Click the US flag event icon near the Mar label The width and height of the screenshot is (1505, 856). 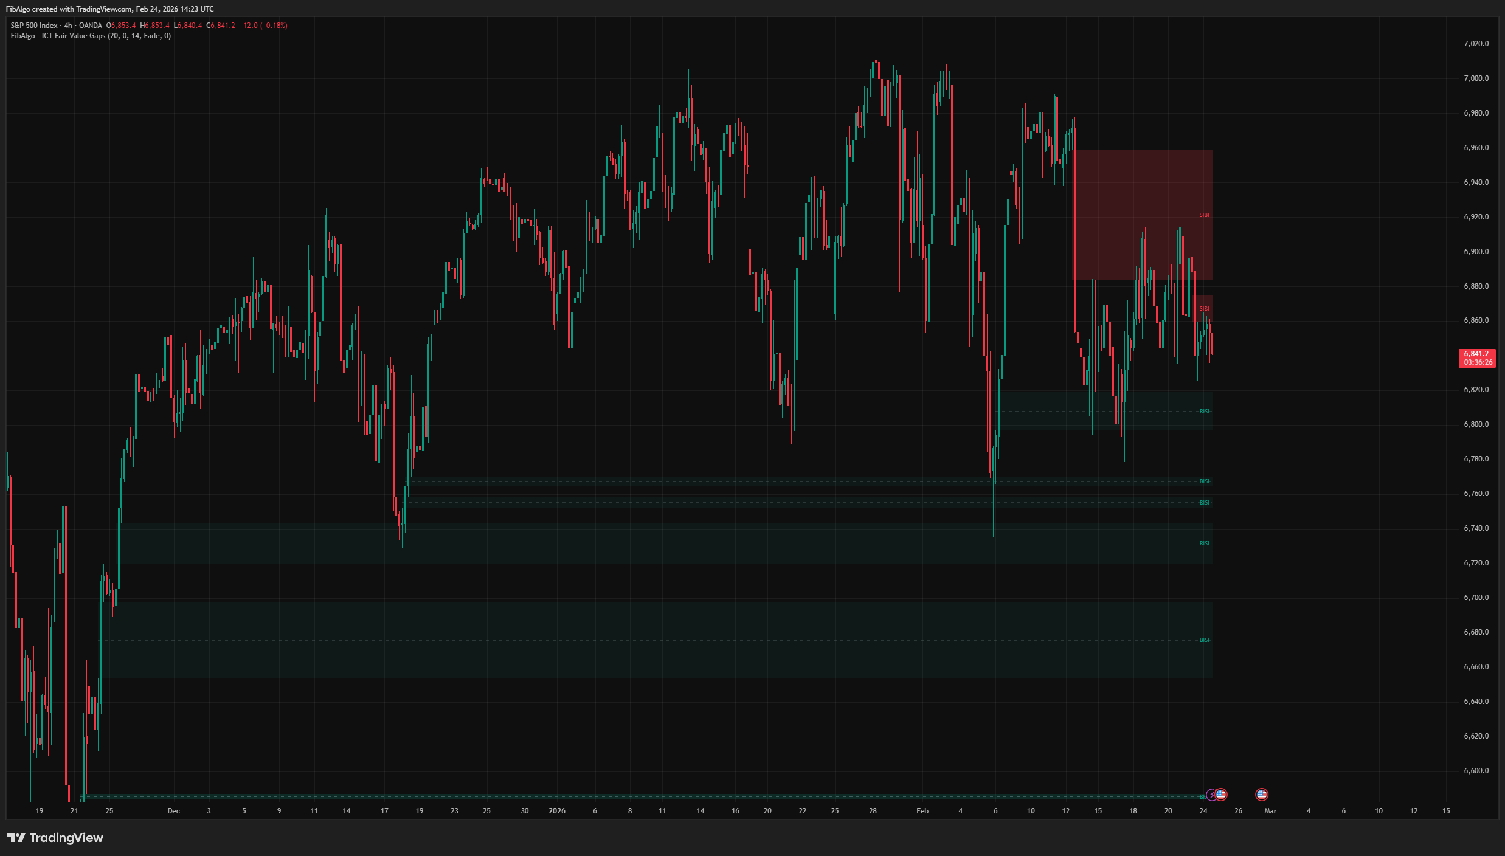[1262, 795]
